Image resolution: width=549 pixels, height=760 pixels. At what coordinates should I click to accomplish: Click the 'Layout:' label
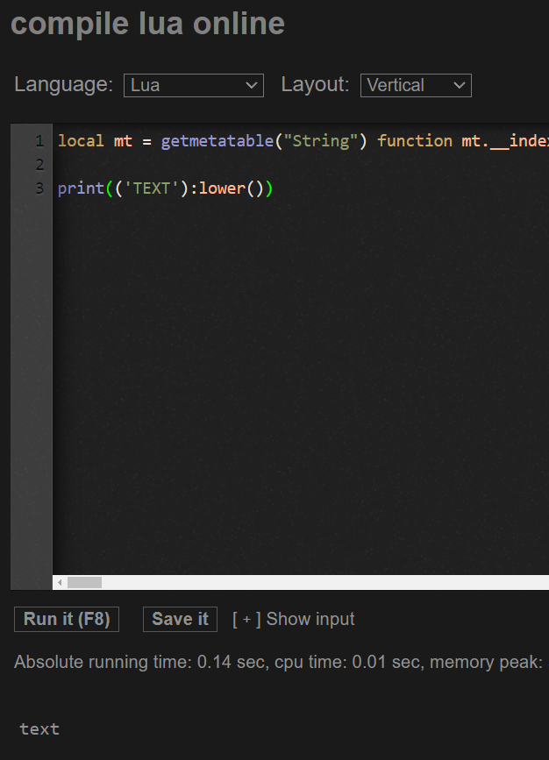coord(315,84)
